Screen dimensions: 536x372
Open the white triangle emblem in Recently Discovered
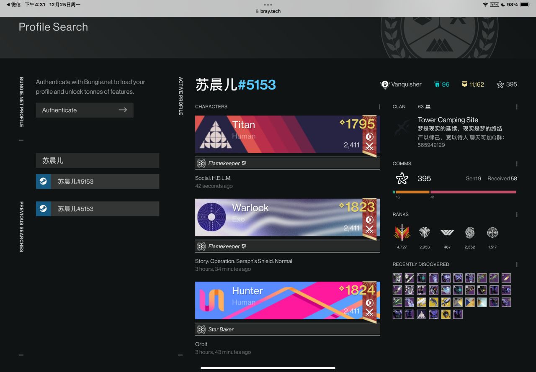click(x=422, y=314)
